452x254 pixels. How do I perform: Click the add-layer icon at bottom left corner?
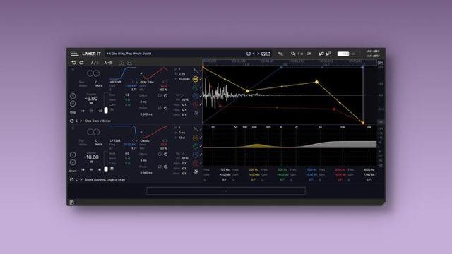coord(72,202)
